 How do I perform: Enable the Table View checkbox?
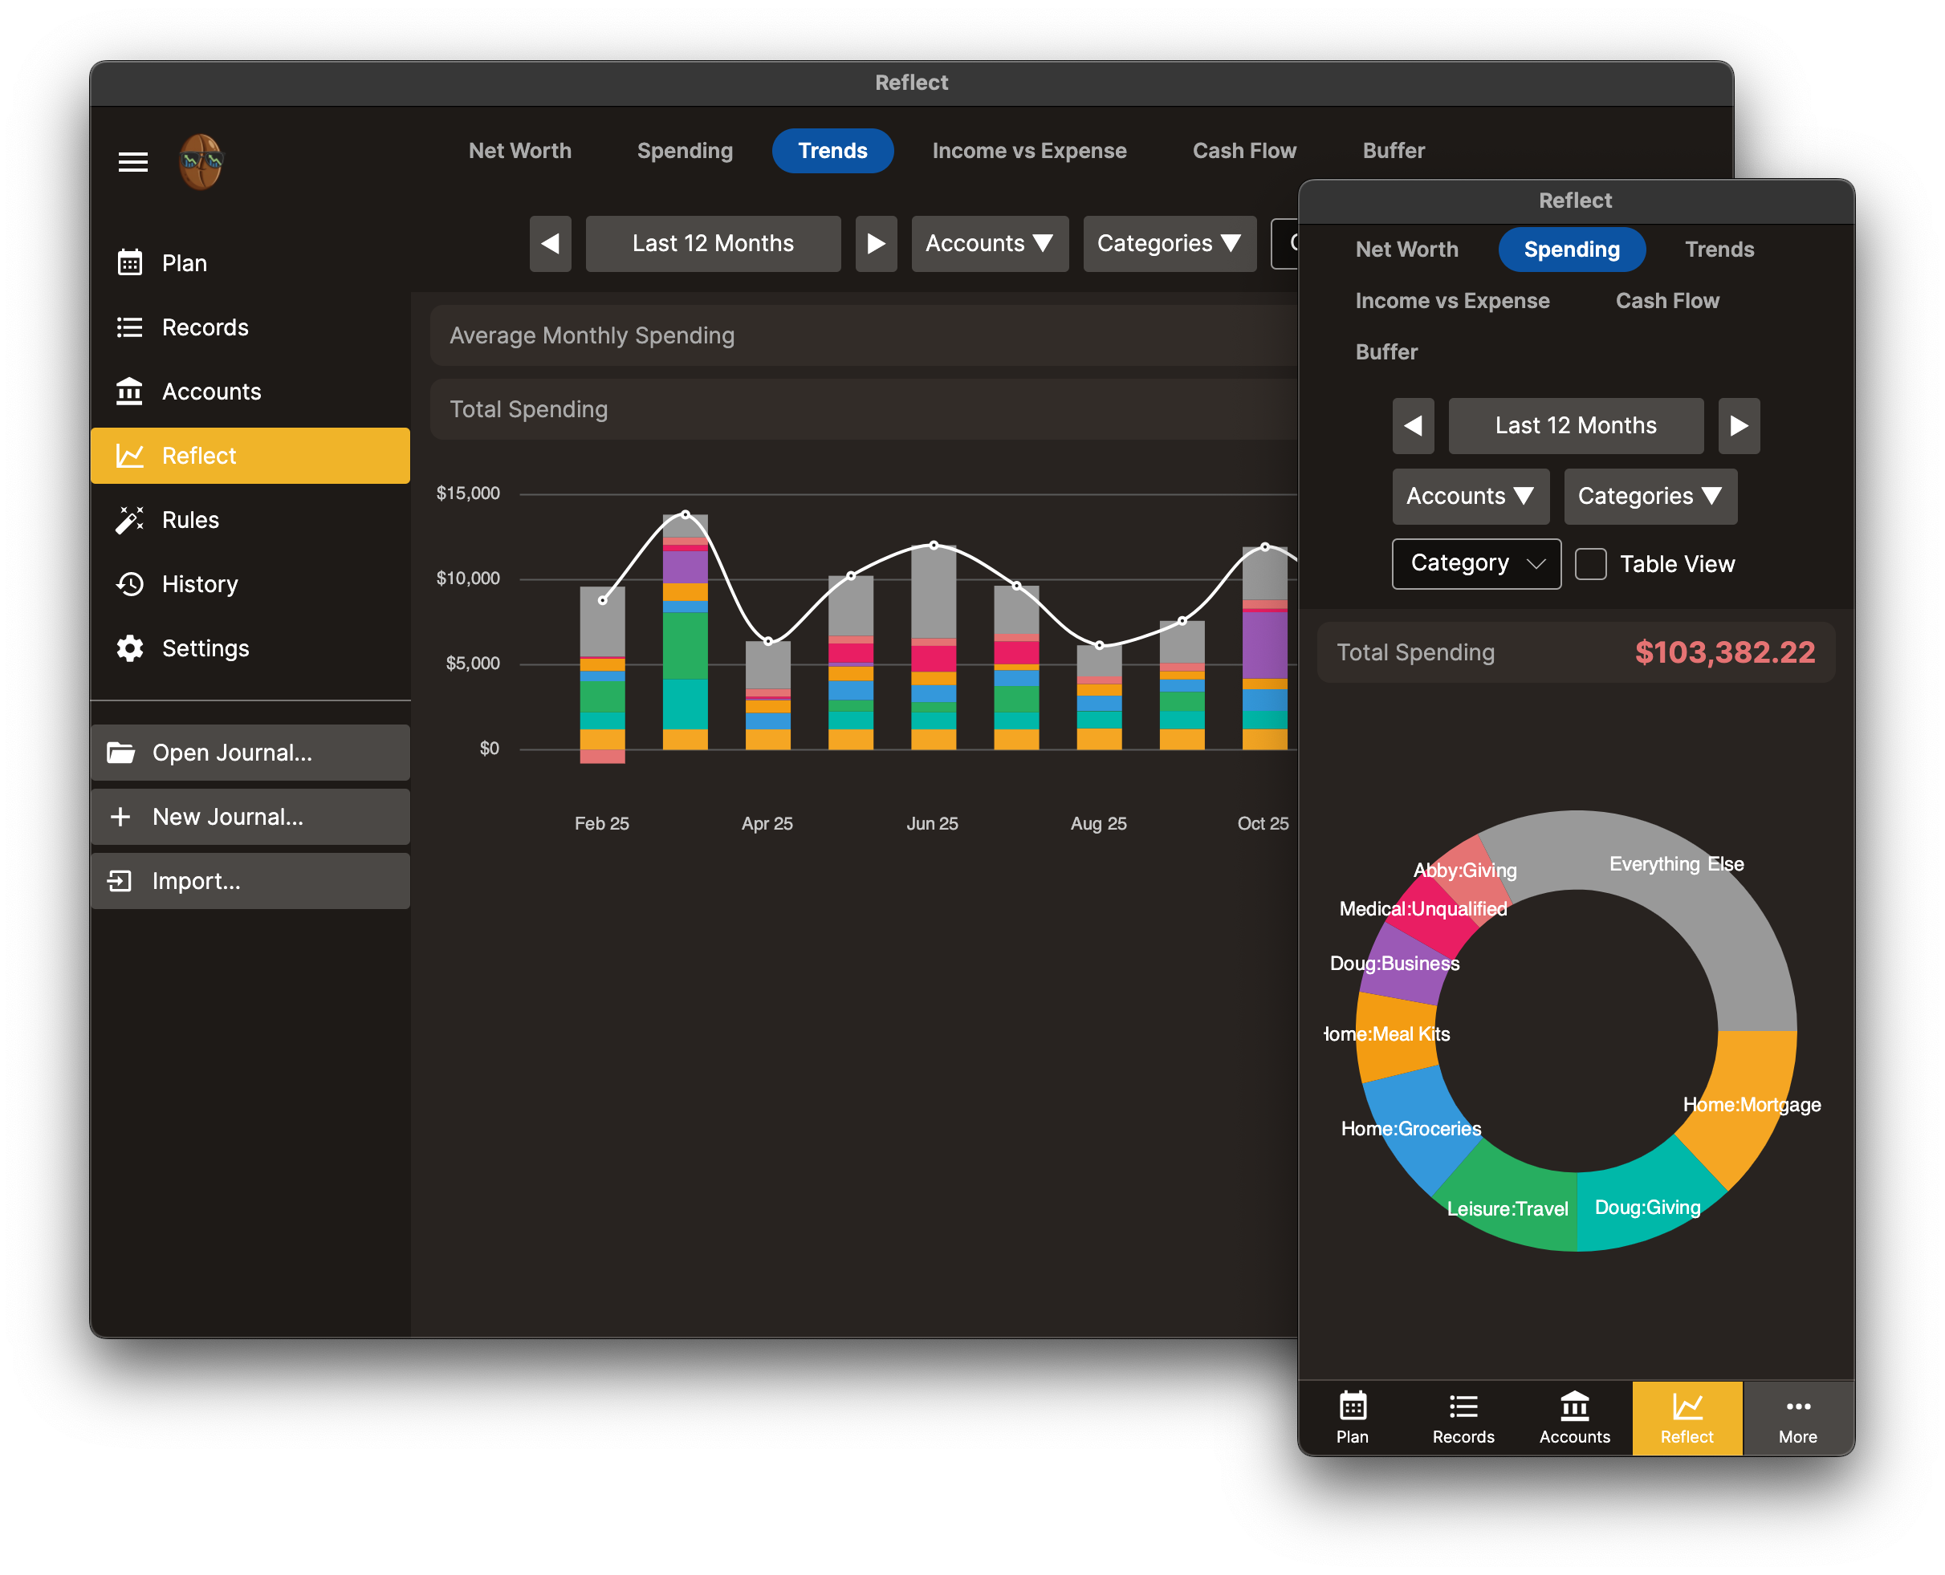point(1591,564)
